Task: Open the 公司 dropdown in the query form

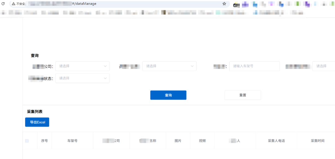Action: 83,66
